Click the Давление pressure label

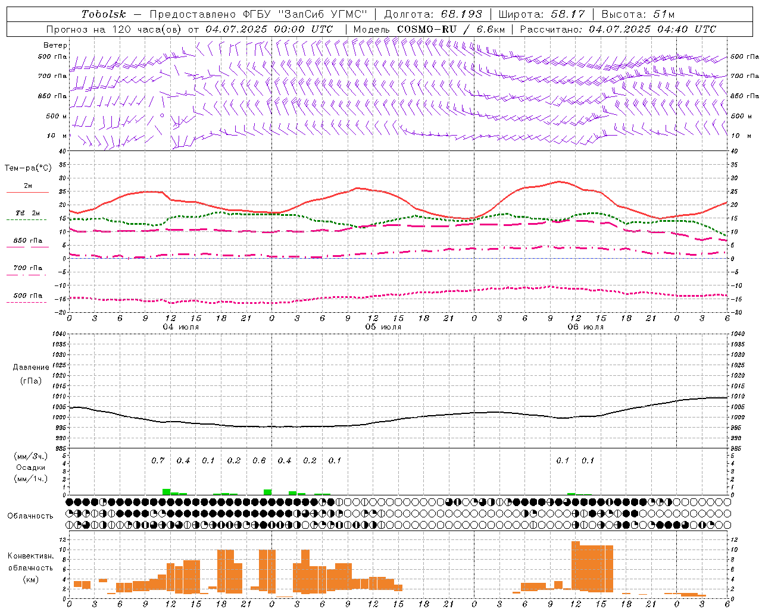click(31, 368)
